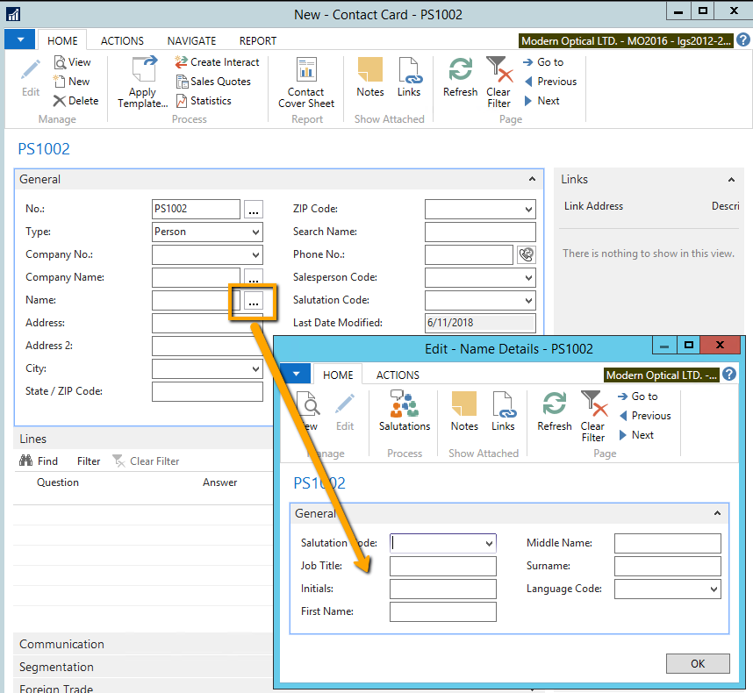
Task: Go to Previous contact in Contact Card
Action: click(x=550, y=82)
